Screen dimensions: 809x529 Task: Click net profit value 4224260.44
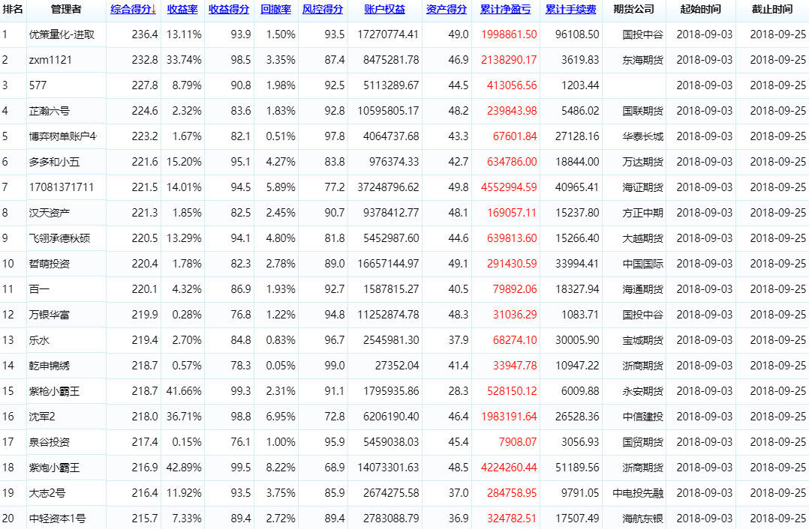(509, 468)
